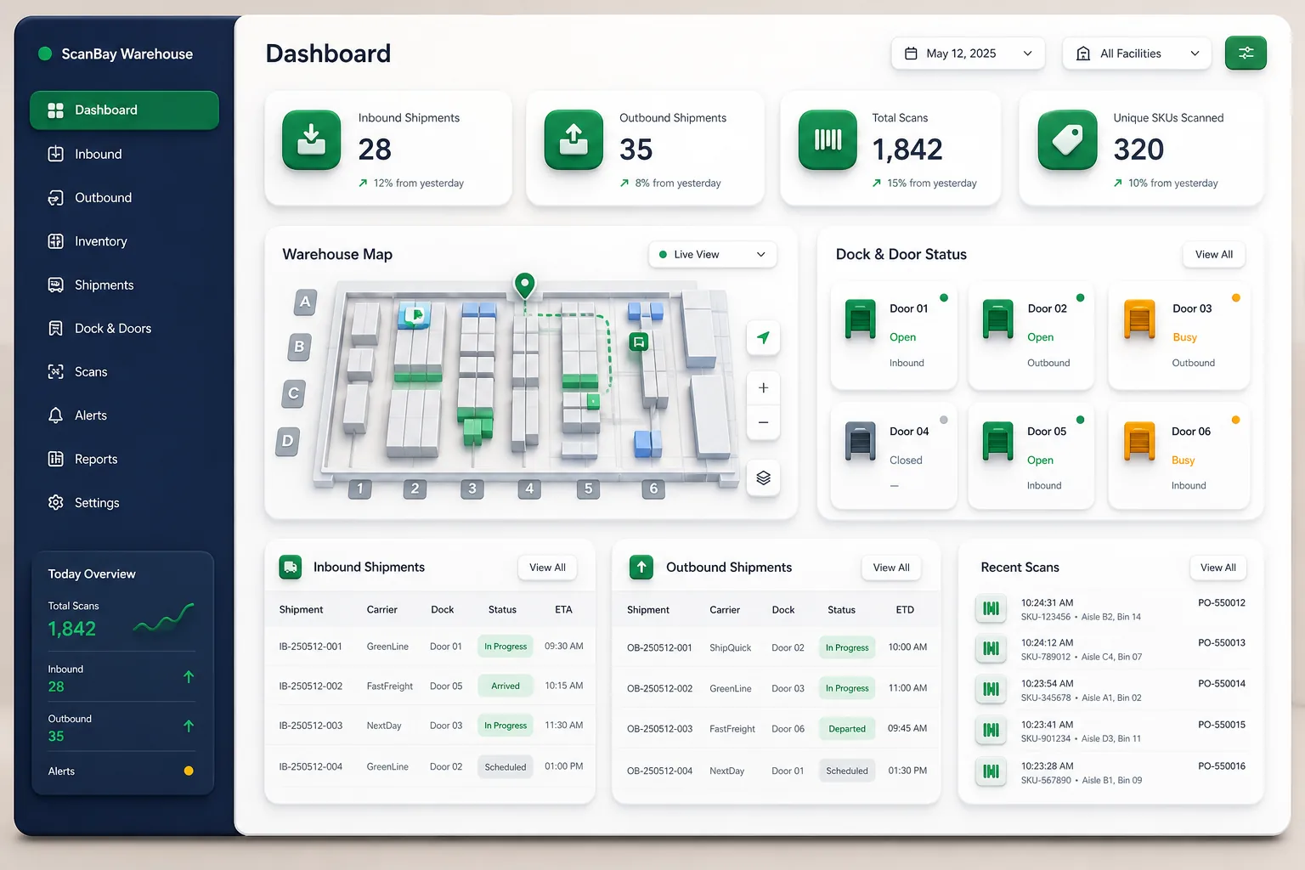Screen dimensions: 1305x870
Task: Select the Door 06 card
Action: [1179, 456]
